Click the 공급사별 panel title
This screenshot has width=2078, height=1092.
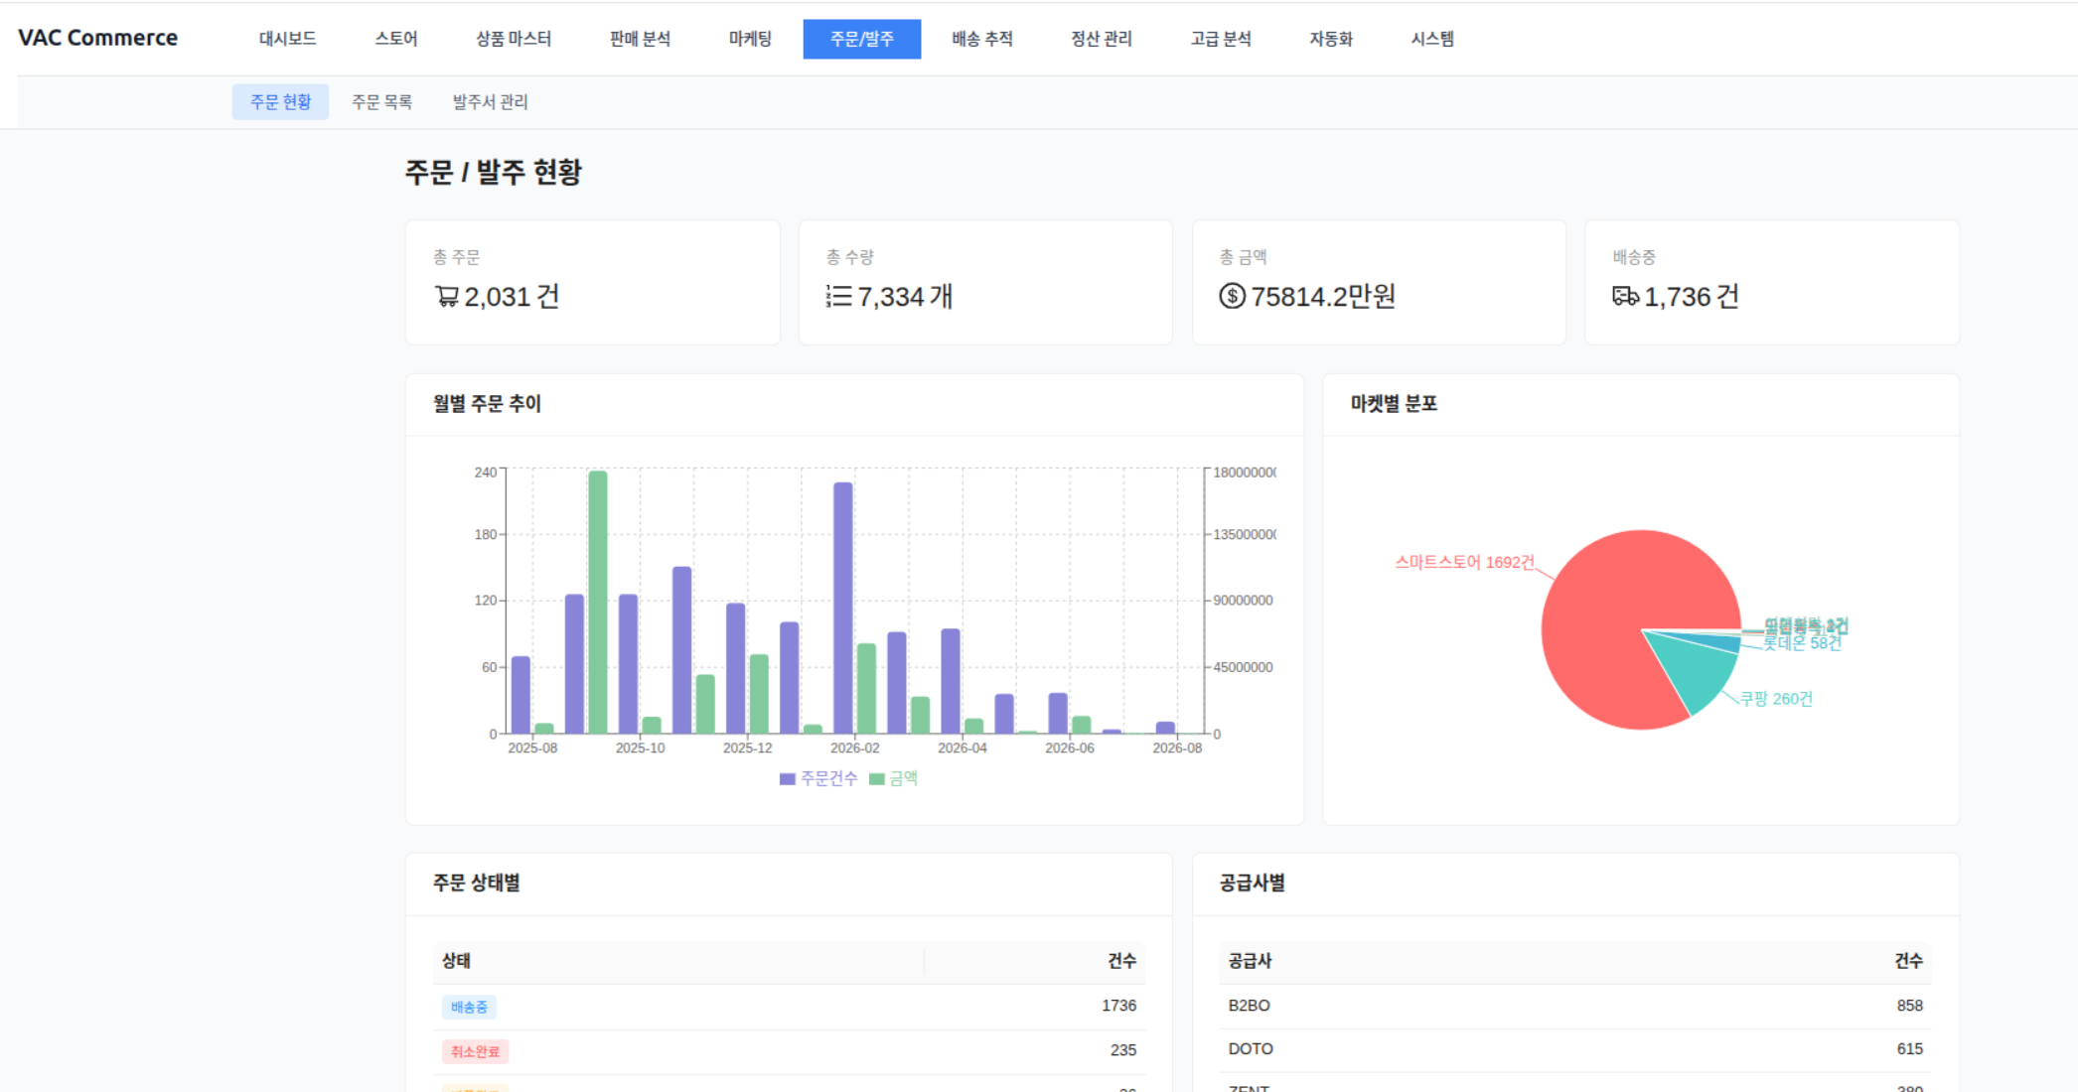(x=1253, y=884)
